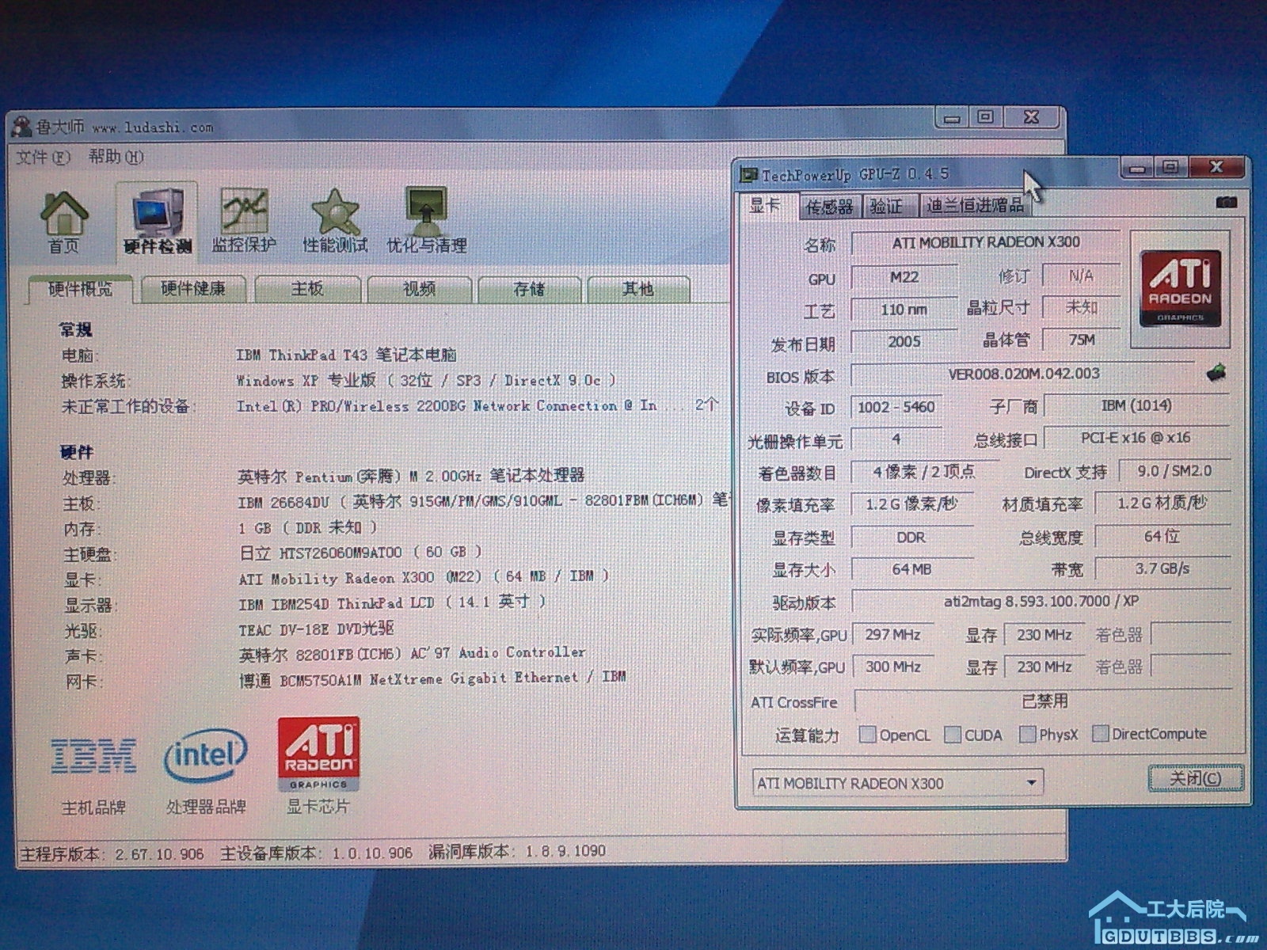Click the 名称 field ATI MOBILITY RADEON X300

[x=986, y=242]
